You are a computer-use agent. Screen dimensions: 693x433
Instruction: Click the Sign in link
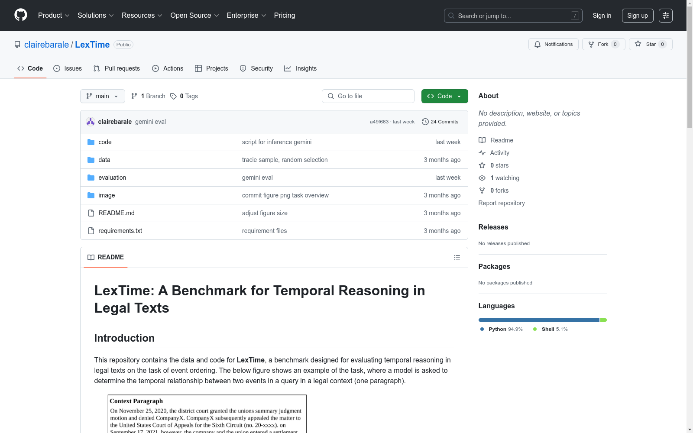pos(602,16)
